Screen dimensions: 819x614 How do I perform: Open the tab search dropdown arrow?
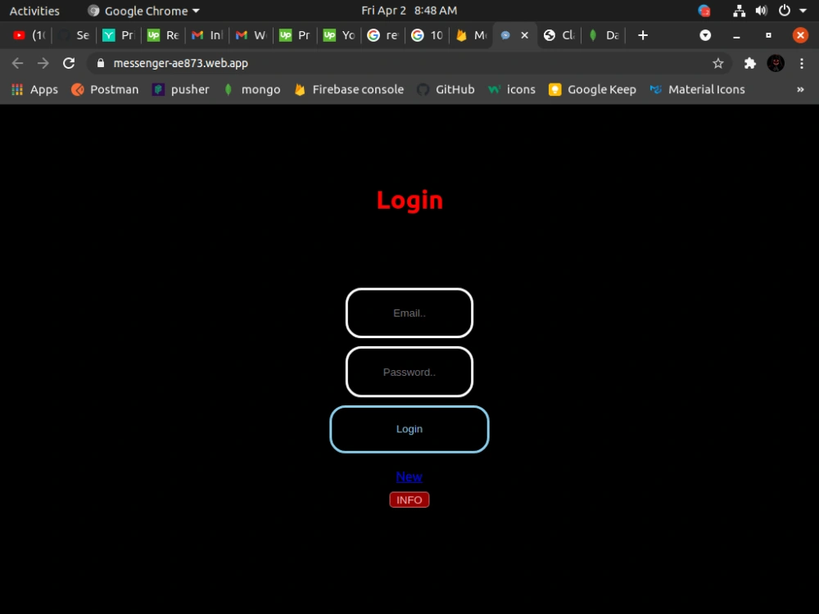pyautogui.click(x=705, y=35)
